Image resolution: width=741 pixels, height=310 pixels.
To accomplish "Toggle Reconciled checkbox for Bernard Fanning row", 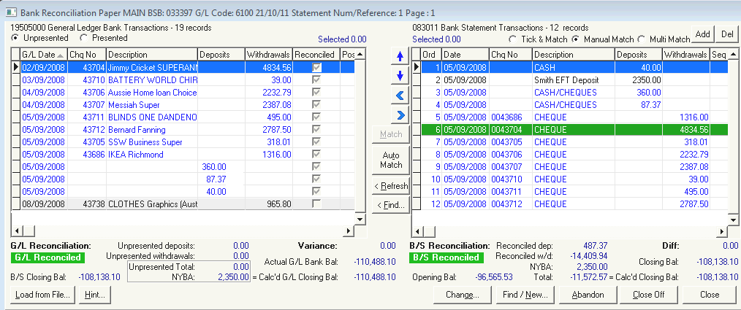I will 316,130.
